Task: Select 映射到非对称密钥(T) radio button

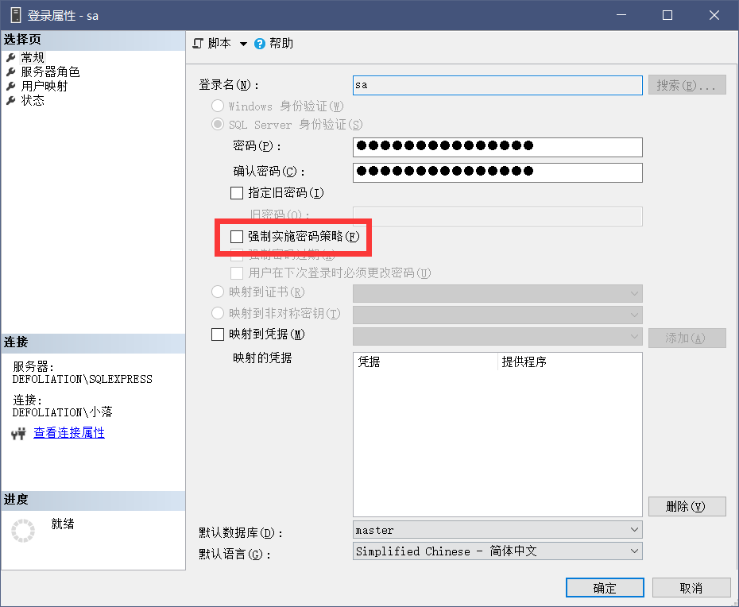Action: tap(217, 313)
